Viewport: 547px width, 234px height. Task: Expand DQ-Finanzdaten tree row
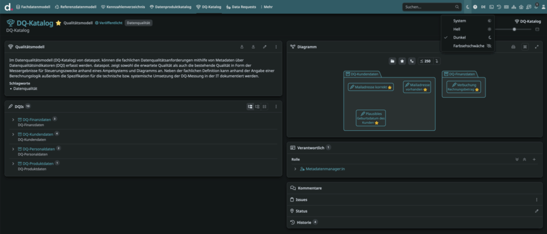coord(13,120)
